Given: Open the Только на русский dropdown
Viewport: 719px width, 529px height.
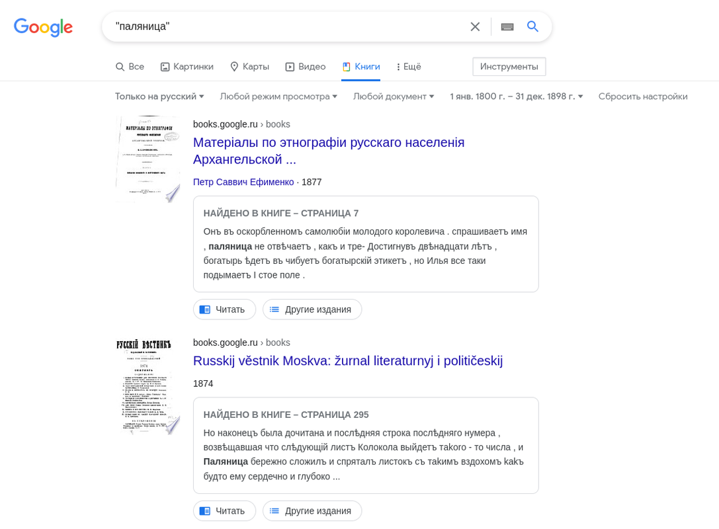Looking at the screenshot, I should pyautogui.click(x=159, y=97).
